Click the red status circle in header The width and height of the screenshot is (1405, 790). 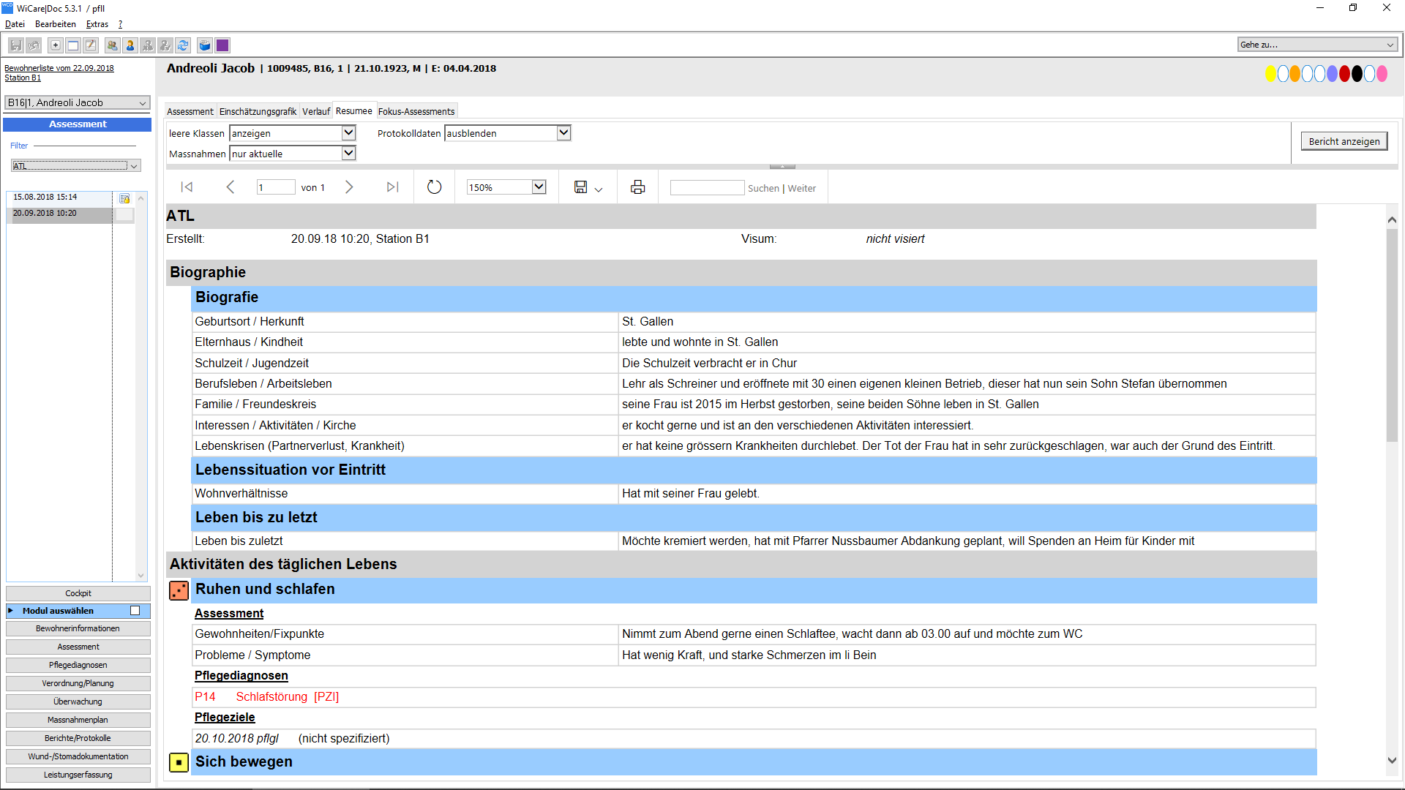1344,74
